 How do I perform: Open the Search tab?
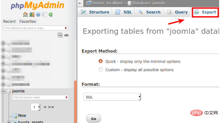tap(149, 12)
